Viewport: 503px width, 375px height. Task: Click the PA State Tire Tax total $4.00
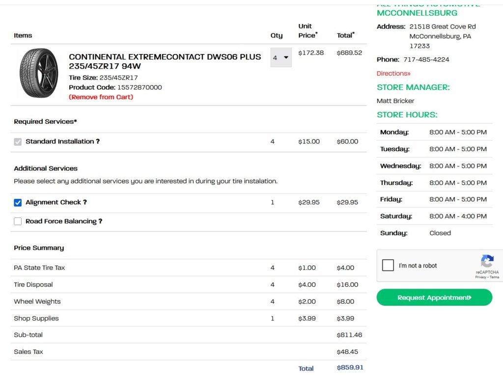(345, 268)
